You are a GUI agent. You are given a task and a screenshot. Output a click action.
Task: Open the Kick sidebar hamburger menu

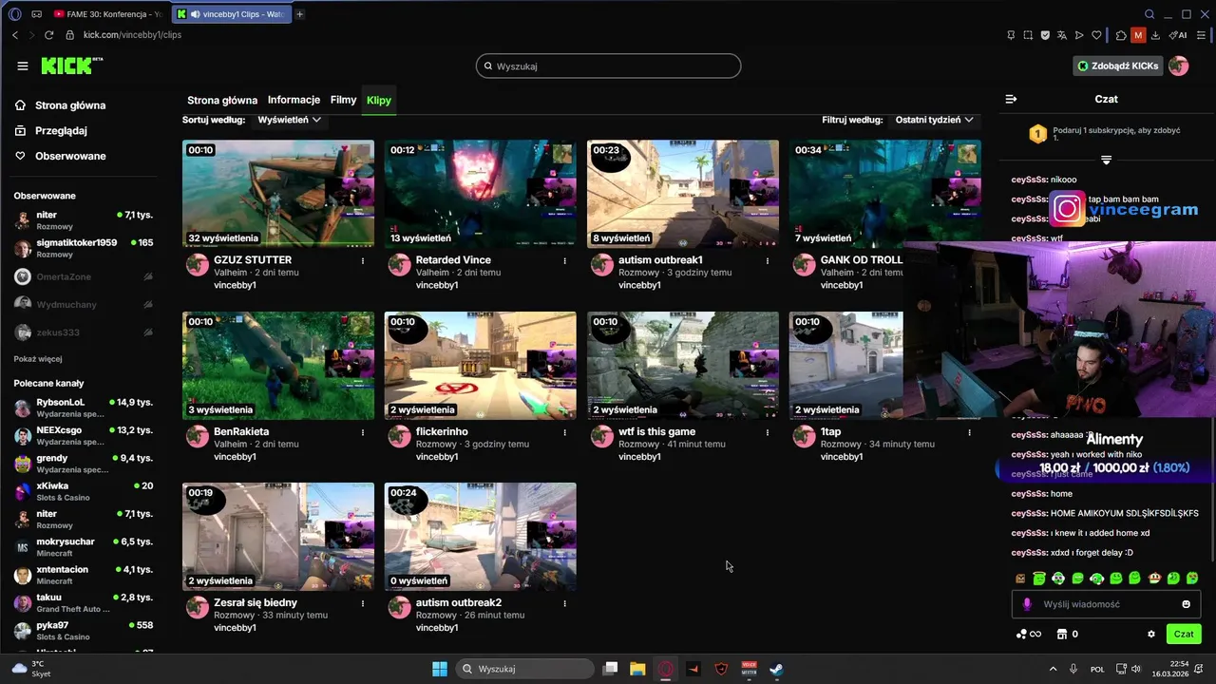(x=23, y=66)
